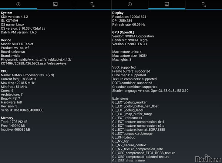Tap the Max freq. 2218.5 MHz line
Image resolution: width=222 pixels, height=163 pixels.
18,83
